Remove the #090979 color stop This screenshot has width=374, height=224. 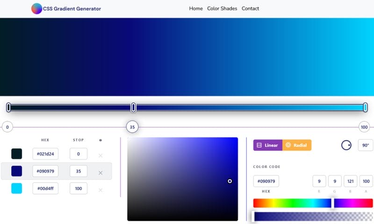[x=101, y=173]
